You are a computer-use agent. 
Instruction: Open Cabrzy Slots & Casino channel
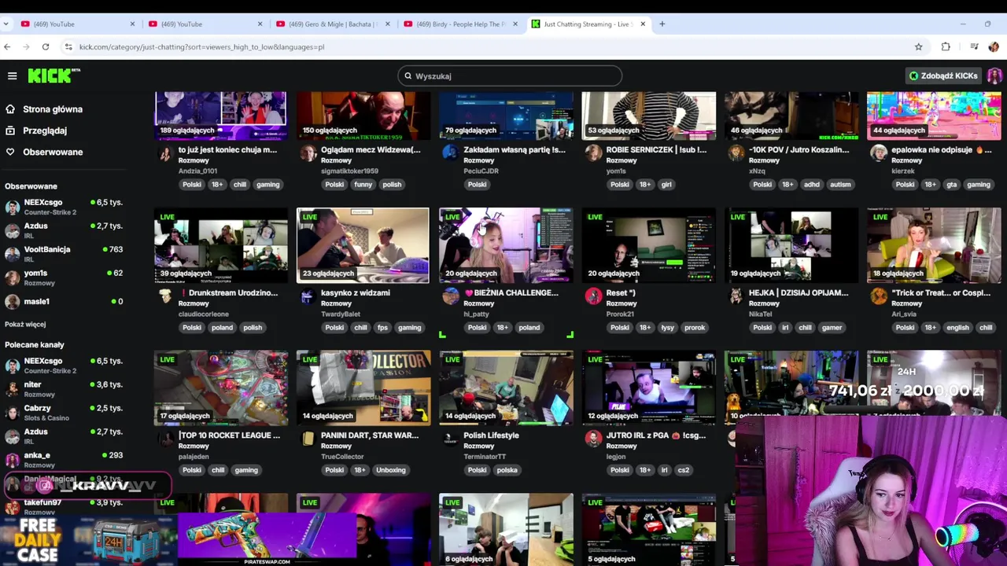tap(63, 412)
